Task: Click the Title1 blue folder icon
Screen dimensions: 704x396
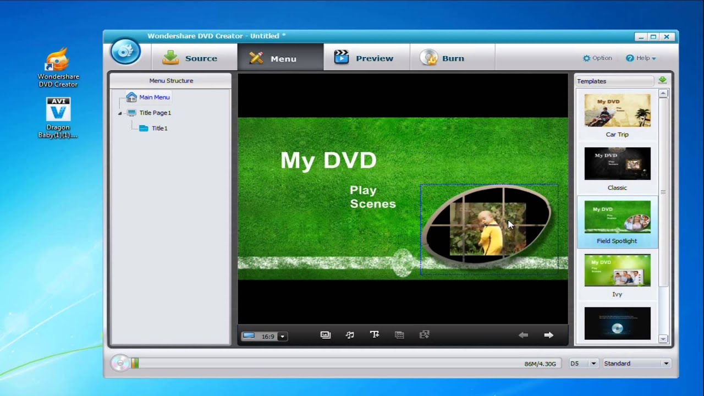Action: coord(144,128)
